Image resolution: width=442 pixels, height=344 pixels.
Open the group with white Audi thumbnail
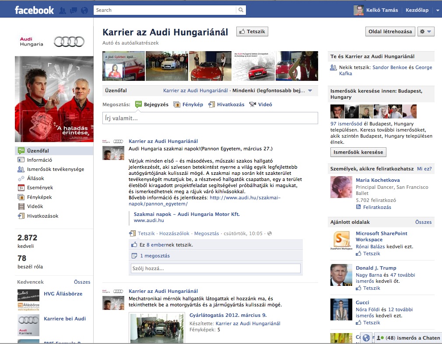click(167, 66)
